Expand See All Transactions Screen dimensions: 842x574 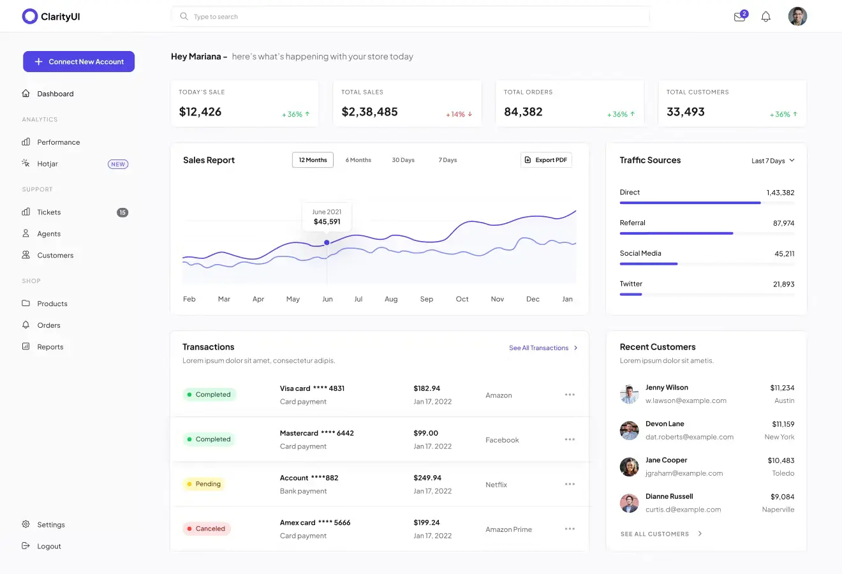[x=538, y=348]
